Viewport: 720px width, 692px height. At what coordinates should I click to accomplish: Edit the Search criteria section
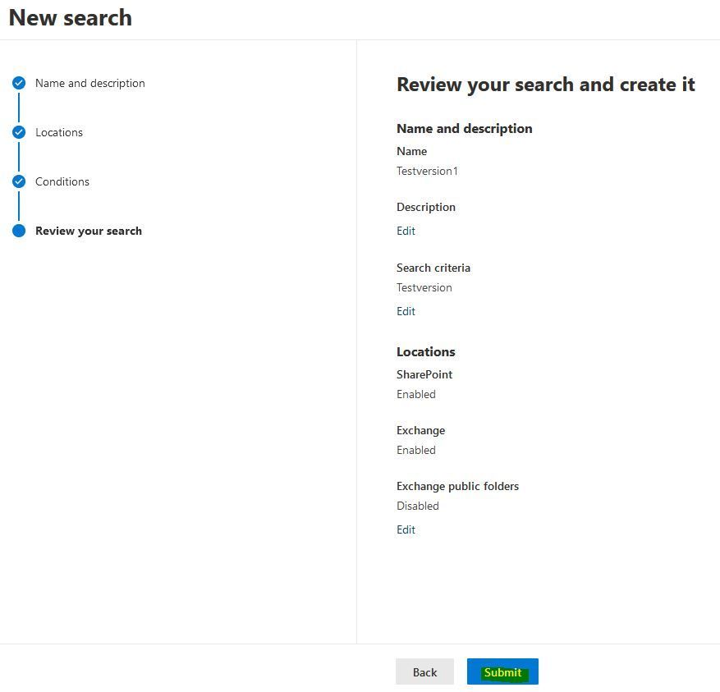point(406,311)
